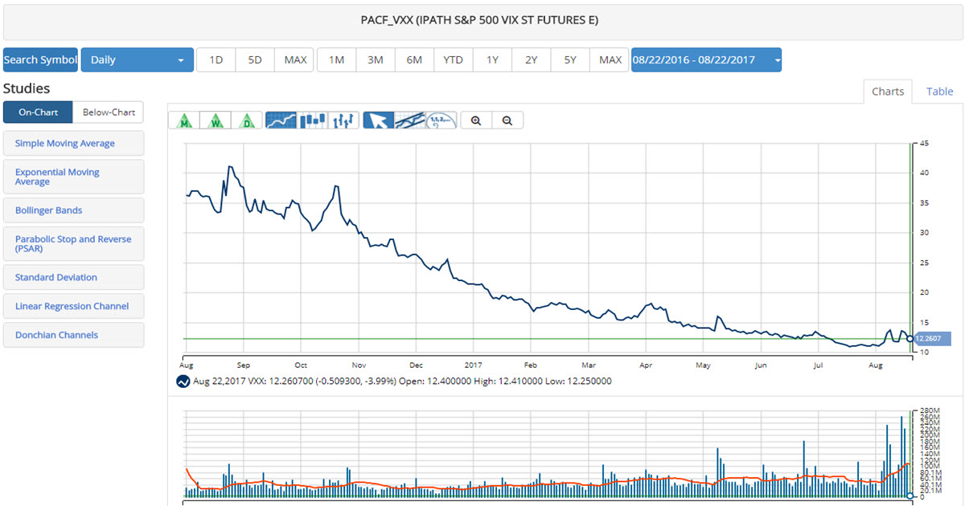Click the 12.2607 price marker on chart
This screenshot has width=965, height=506.
tap(932, 339)
